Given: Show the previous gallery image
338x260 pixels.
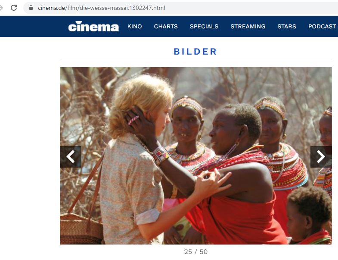Looking at the screenshot, I should [x=71, y=157].
